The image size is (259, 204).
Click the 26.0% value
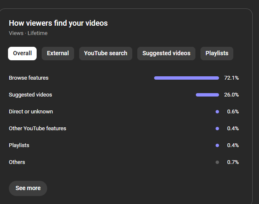point(231,95)
